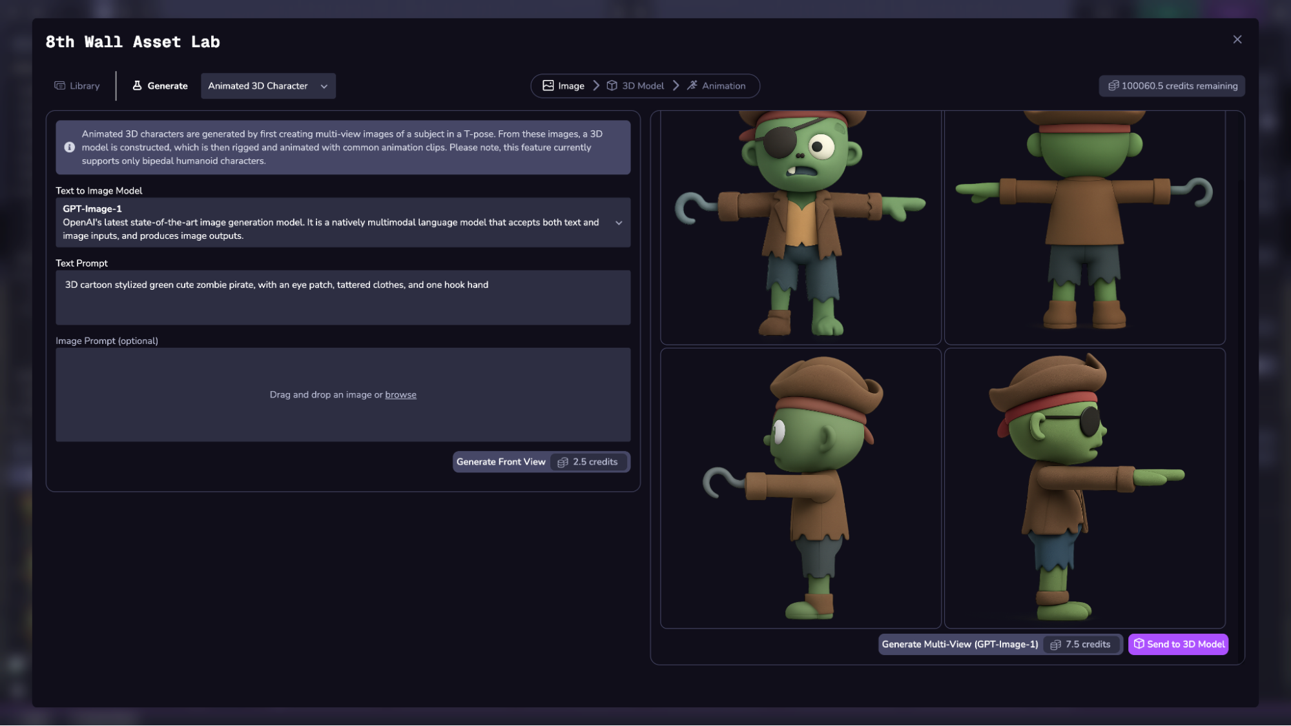Image resolution: width=1291 pixels, height=726 pixels.
Task: Go to the Animation step
Action: pos(716,86)
